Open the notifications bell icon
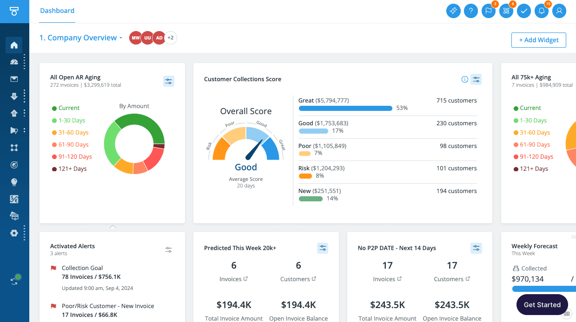Image resolution: width=576 pixels, height=322 pixels. (x=542, y=11)
